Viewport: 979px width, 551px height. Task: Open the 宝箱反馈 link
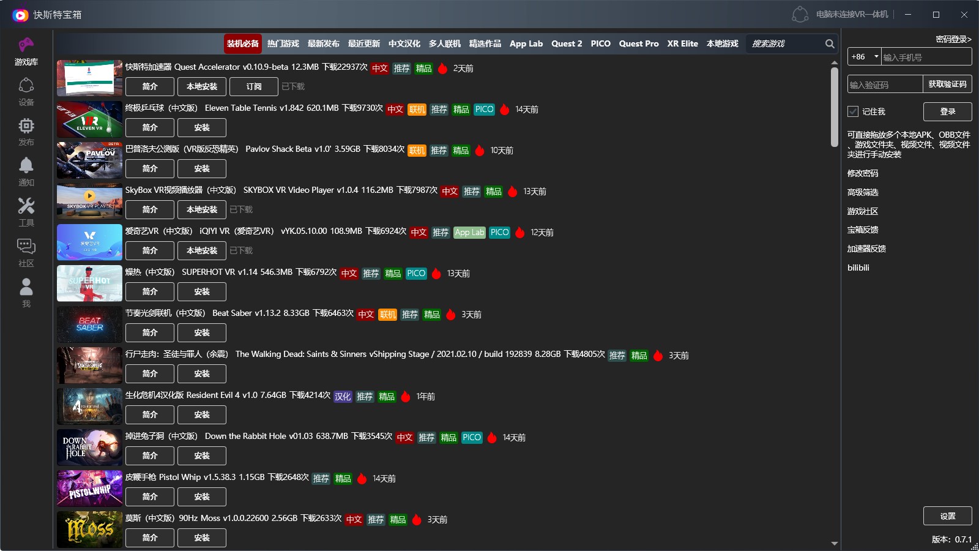click(x=863, y=230)
